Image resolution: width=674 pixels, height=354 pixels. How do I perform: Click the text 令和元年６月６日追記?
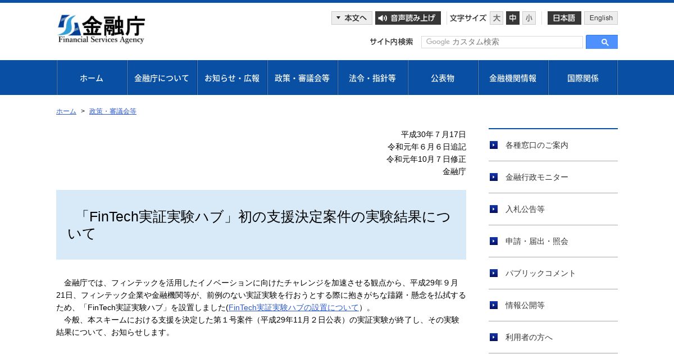tap(427, 147)
